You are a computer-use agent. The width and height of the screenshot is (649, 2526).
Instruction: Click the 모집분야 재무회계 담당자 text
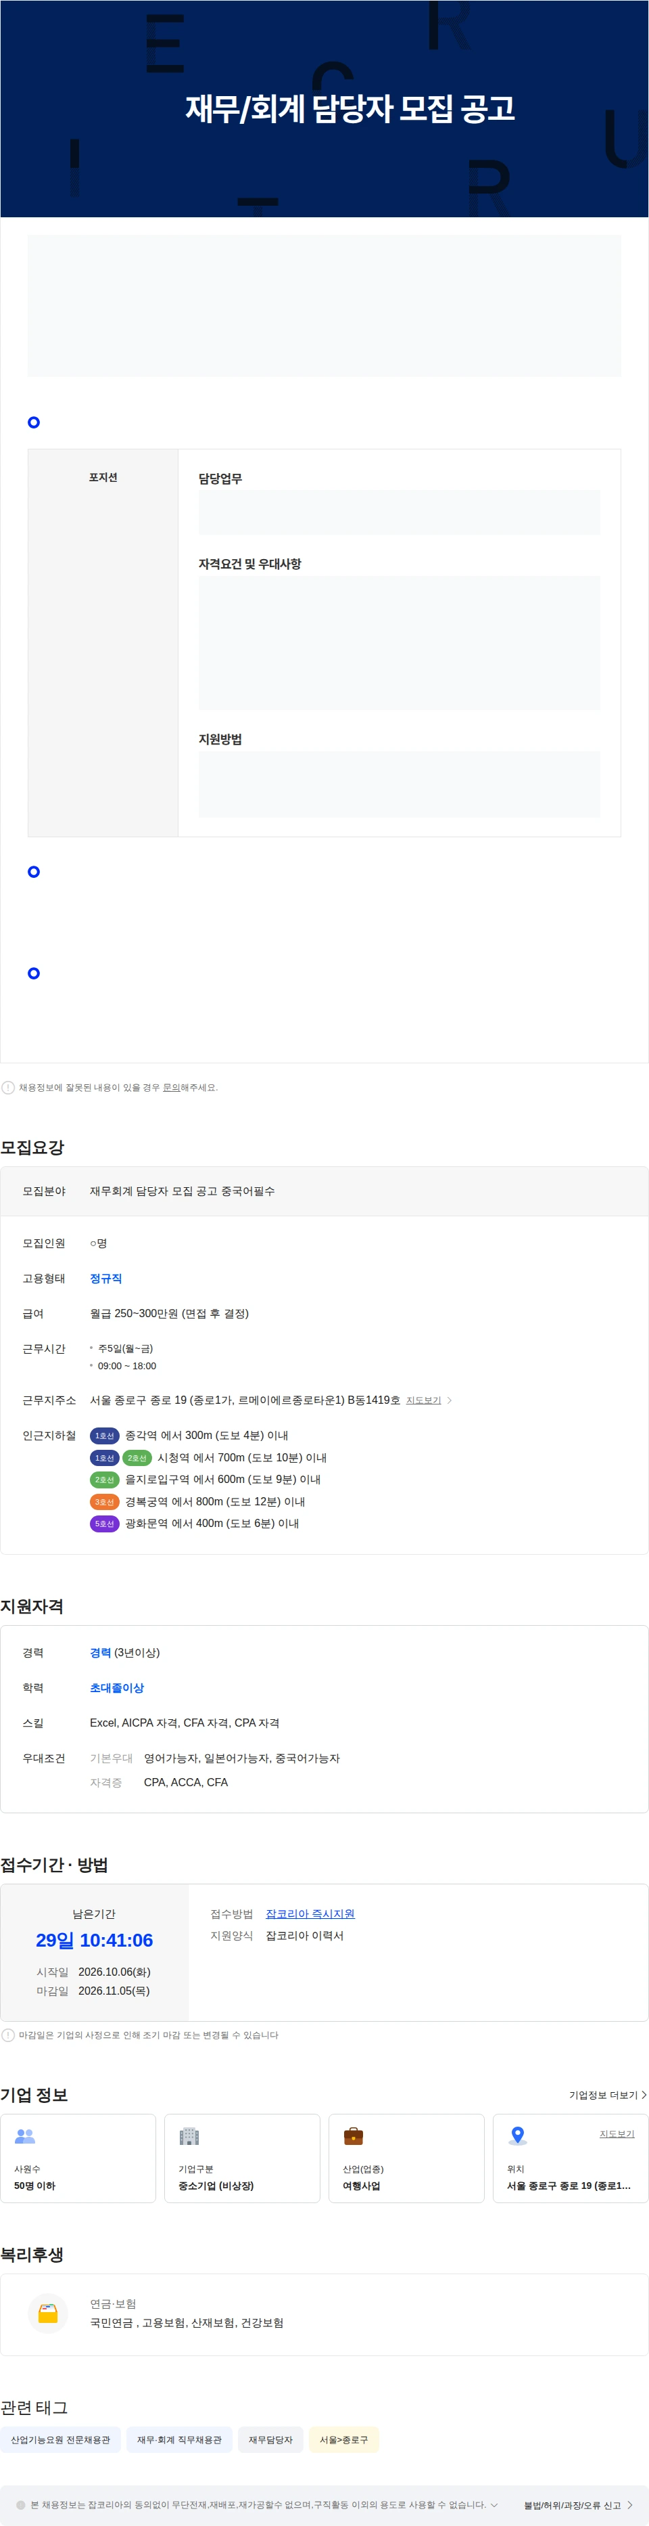tap(182, 1191)
